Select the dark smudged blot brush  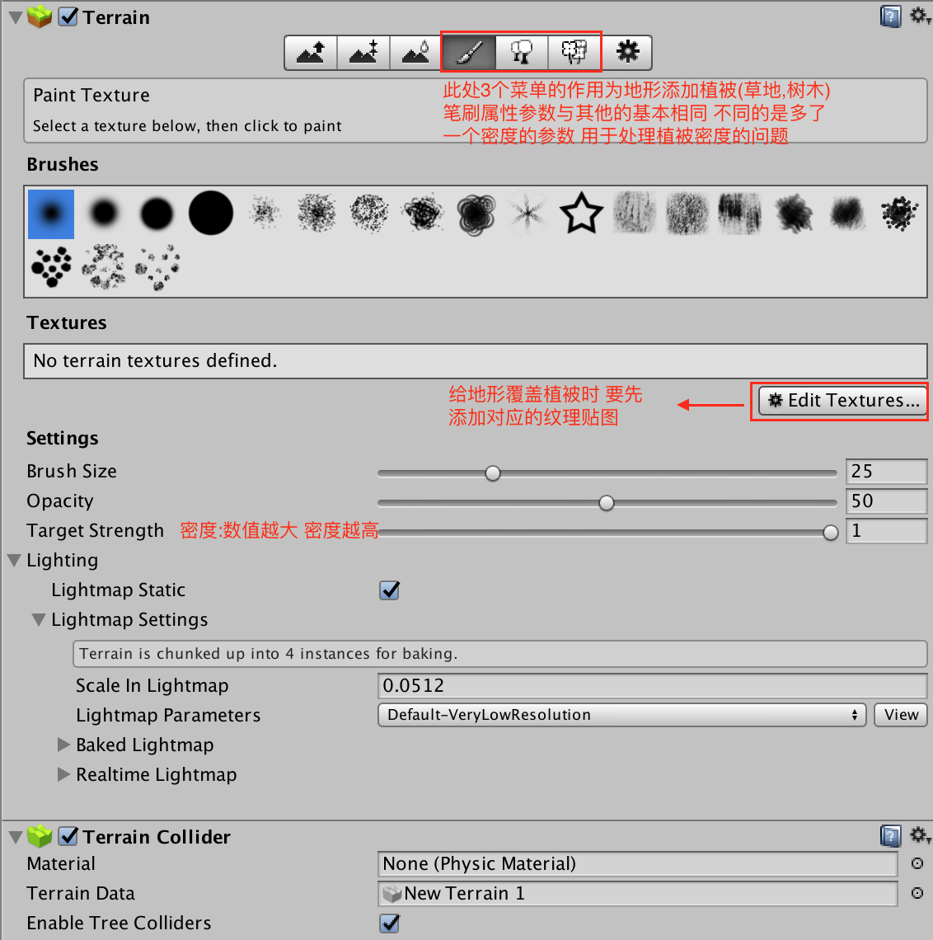(794, 214)
